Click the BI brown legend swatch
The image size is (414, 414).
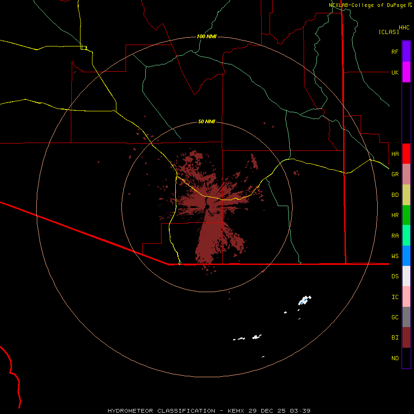pos(406,338)
